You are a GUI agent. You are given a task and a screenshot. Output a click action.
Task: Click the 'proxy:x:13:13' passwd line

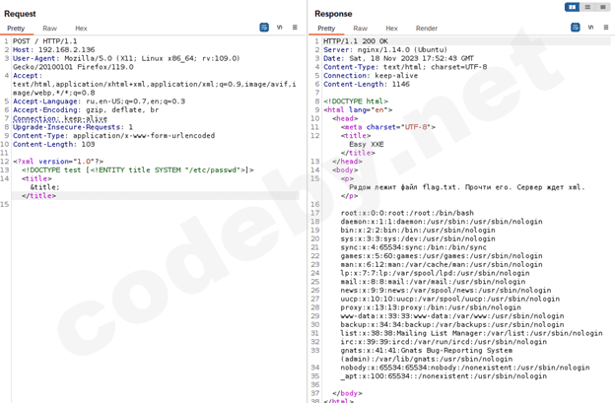pyautogui.click(x=431, y=308)
